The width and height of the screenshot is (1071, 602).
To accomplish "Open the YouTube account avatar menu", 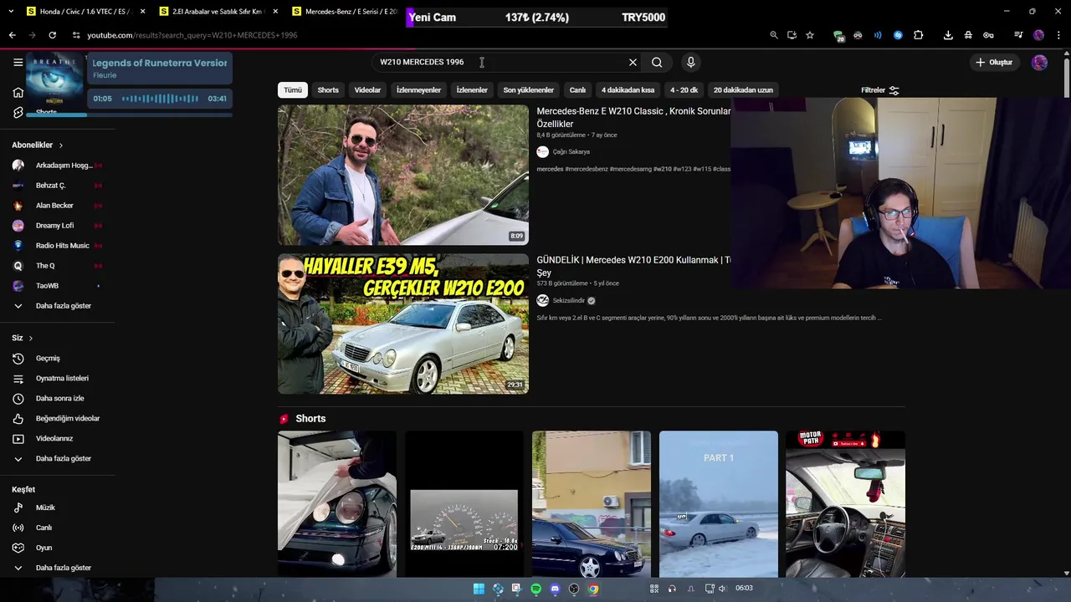I will click(x=1039, y=63).
